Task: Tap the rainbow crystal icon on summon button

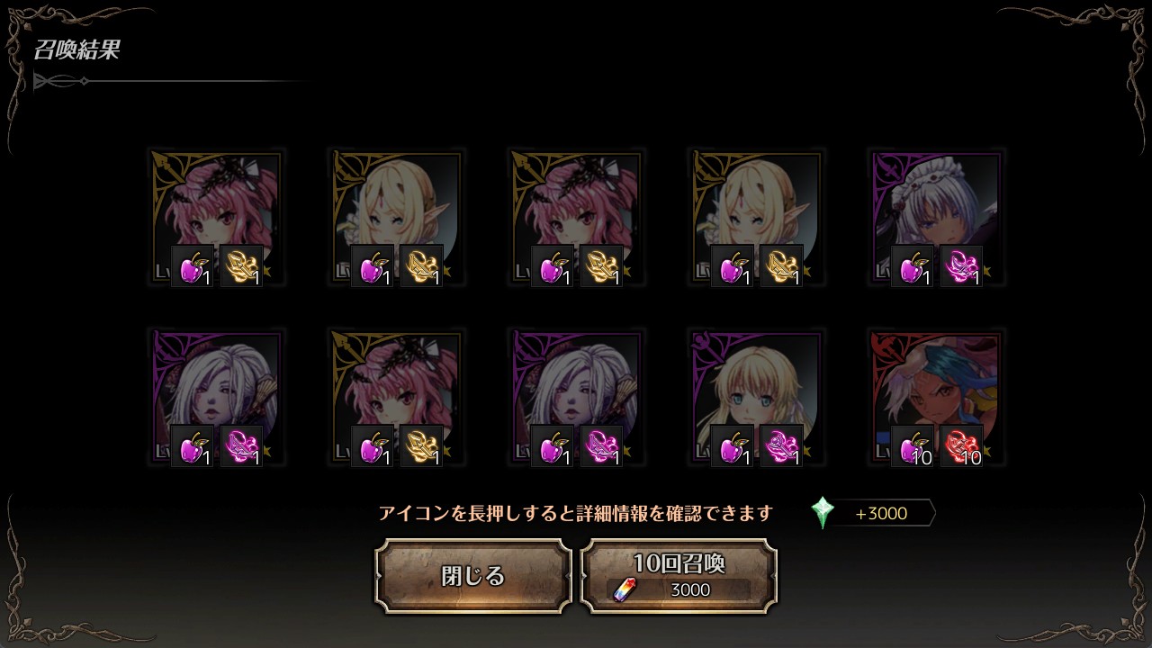Action: tap(624, 589)
